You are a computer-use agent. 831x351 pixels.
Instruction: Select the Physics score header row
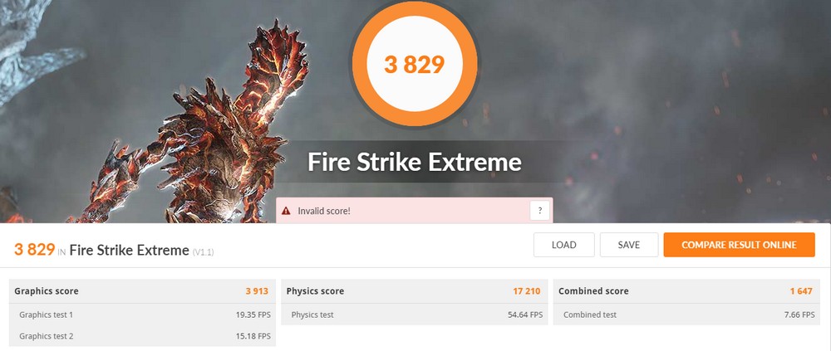415,291
